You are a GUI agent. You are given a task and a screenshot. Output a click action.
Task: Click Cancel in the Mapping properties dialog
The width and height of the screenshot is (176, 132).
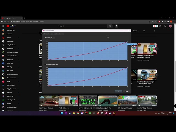point(127,91)
